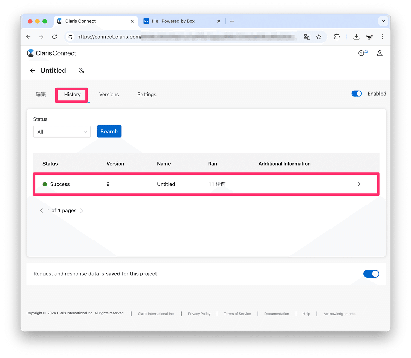Disable the Enabled flow toggle
This screenshot has width=411, height=358.
(357, 94)
